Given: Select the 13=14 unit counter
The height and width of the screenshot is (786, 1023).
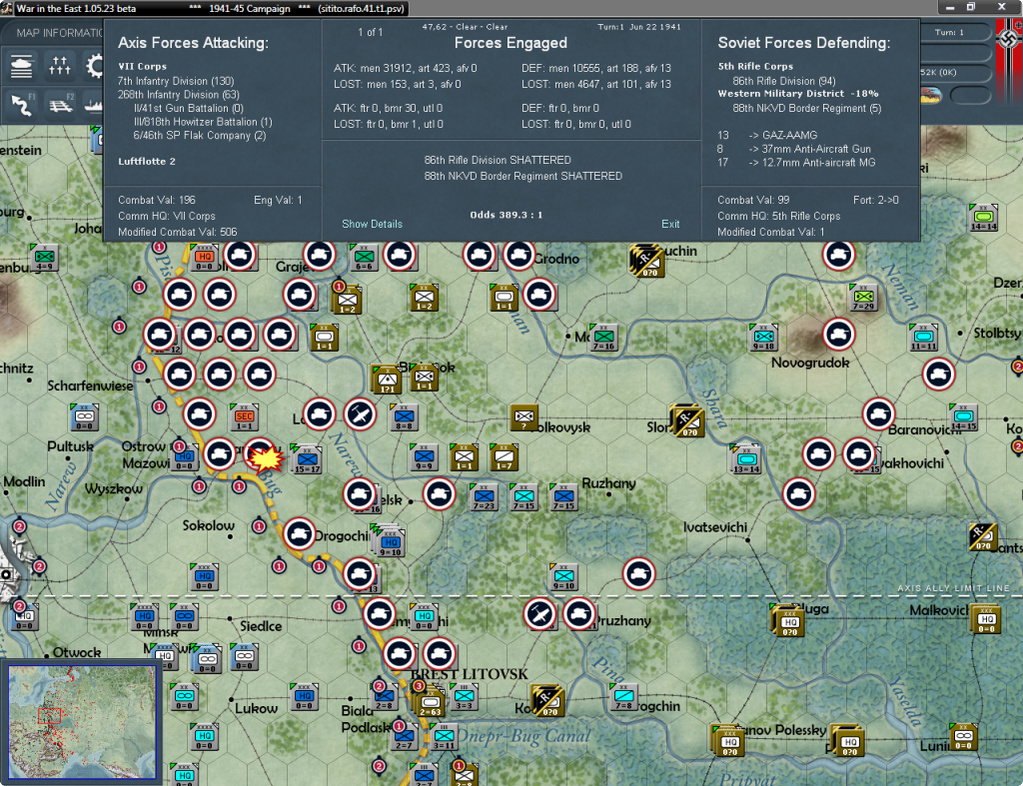Looking at the screenshot, I should coord(746,459).
